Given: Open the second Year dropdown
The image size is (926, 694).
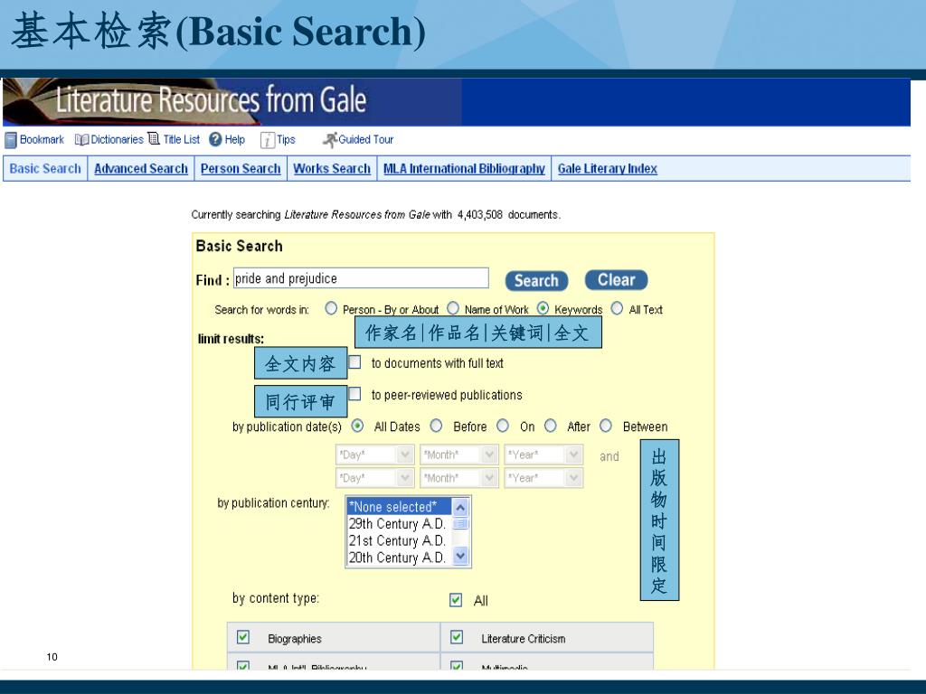Looking at the screenshot, I should 543,477.
